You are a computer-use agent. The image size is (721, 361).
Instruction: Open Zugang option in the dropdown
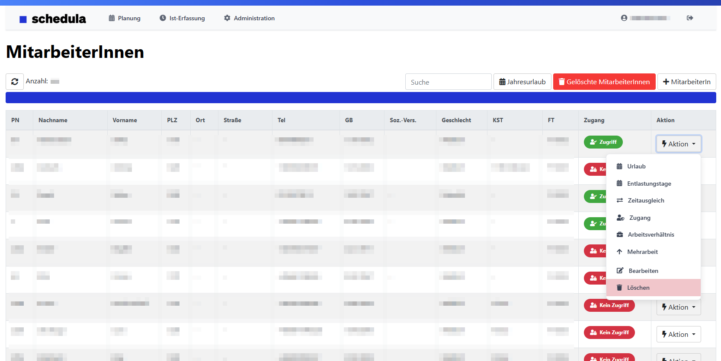tap(639, 218)
